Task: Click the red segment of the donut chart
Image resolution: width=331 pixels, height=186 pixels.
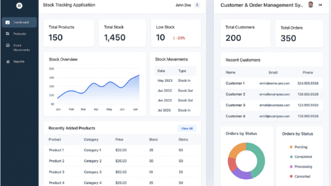Action: click(232, 164)
